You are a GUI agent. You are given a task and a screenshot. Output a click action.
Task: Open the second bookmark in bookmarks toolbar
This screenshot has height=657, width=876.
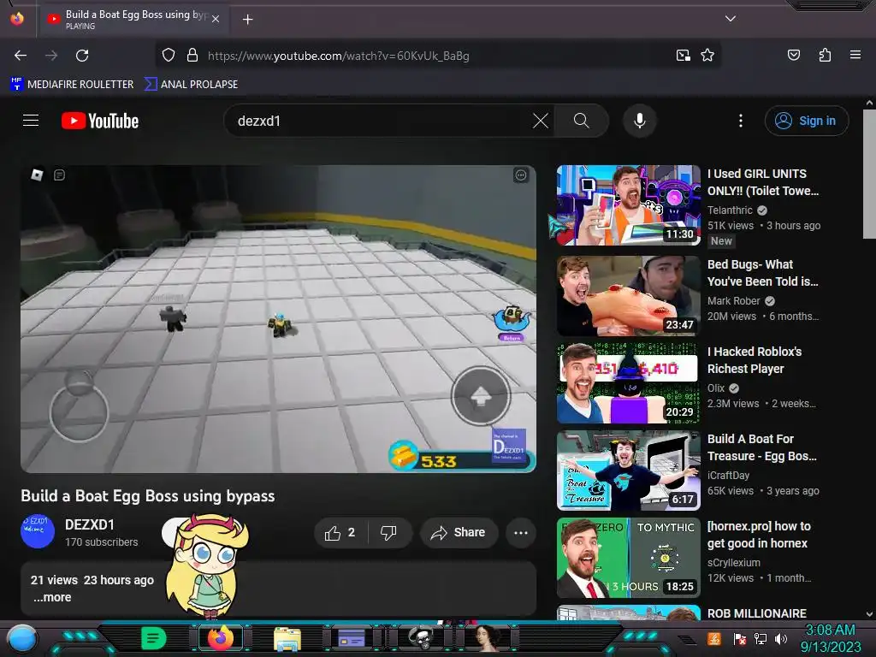[191, 85]
